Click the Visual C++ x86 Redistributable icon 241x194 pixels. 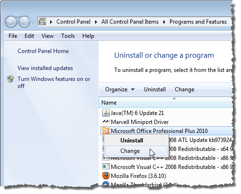pos(106,167)
